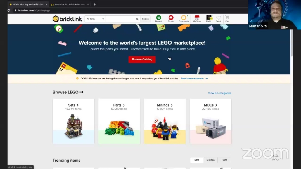The height and width of the screenshot is (169, 301).
Task: Open My BL profile icon
Action: pos(209,19)
